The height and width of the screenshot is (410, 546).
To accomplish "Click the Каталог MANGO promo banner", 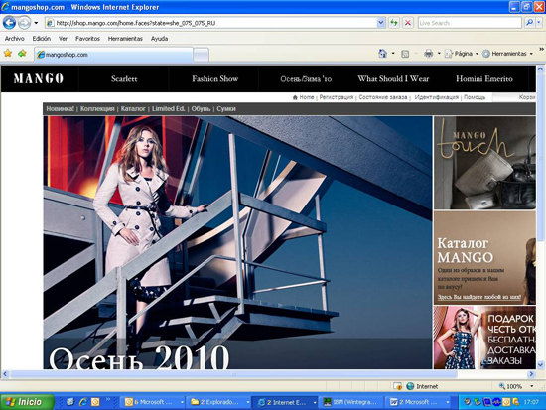I will coord(484,258).
